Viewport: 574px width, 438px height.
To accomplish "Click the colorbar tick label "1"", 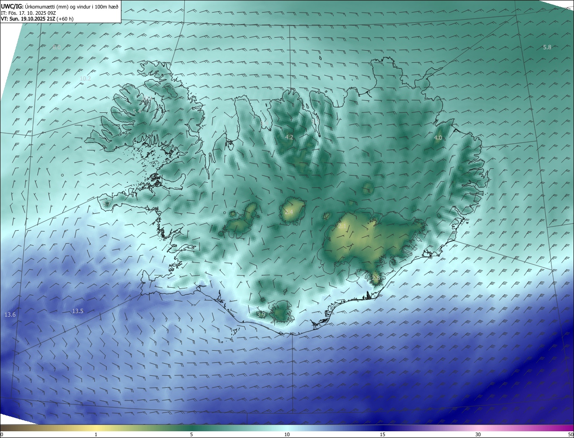I will coord(96,434).
